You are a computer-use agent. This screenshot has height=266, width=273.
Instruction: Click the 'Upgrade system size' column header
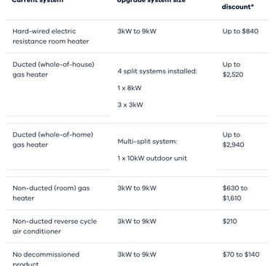(x=151, y=1)
